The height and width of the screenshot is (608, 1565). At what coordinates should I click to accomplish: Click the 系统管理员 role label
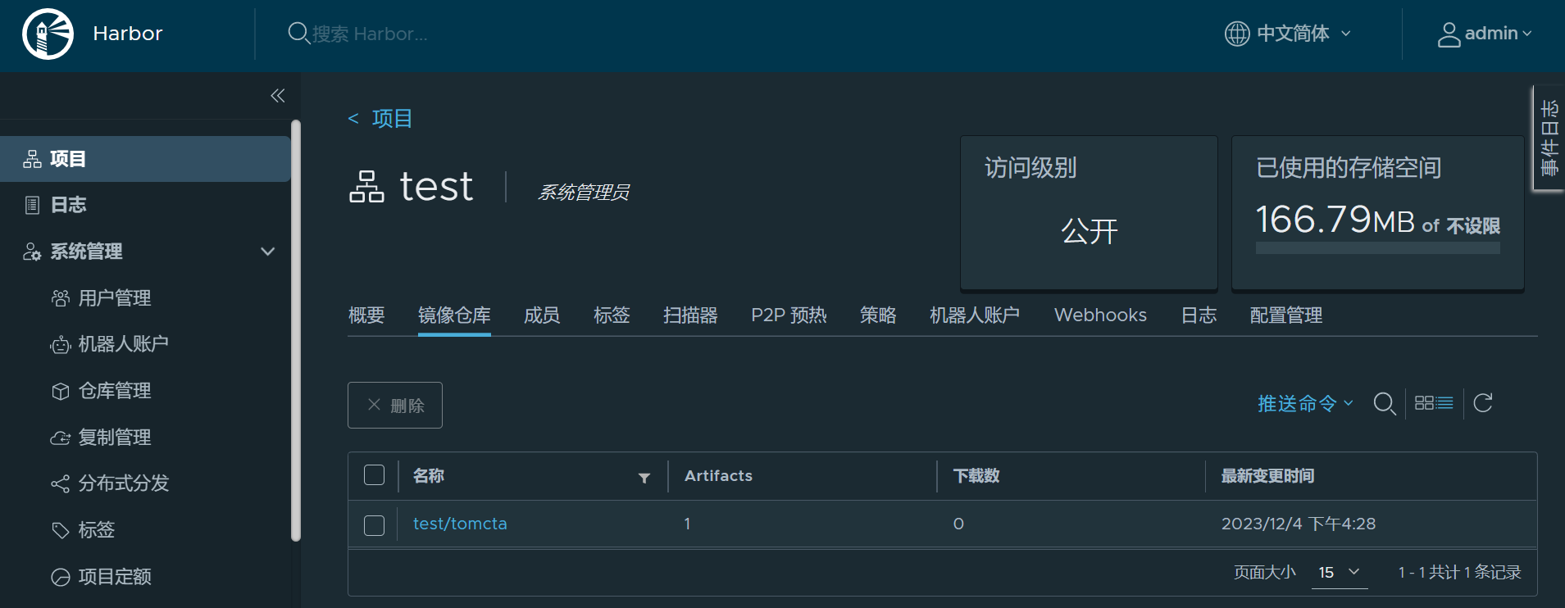(x=584, y=192)
